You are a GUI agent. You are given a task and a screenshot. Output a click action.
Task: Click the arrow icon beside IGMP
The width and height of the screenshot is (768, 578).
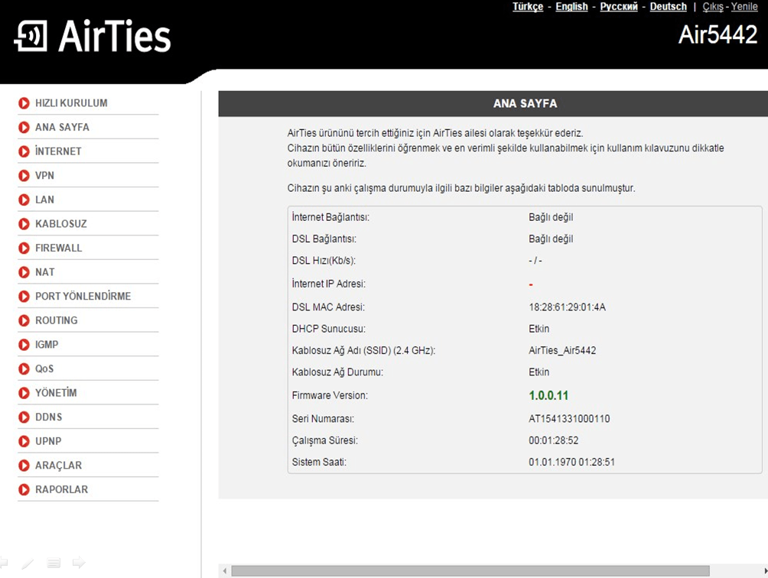tap(24, 345)
